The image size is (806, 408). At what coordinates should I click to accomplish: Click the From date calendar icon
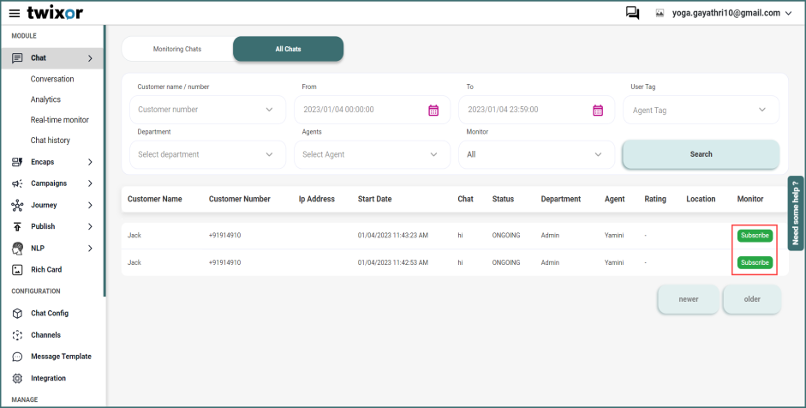pyautogui.click(x=433, y=110)
